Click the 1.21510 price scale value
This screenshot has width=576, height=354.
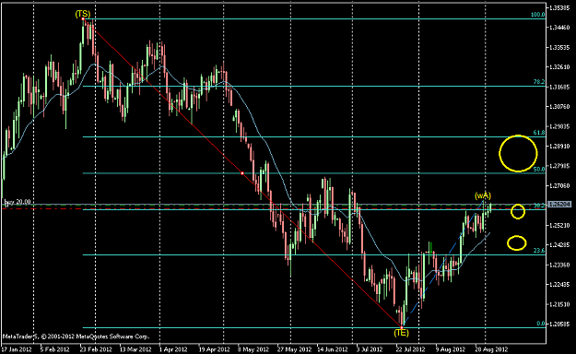point(559,305)
